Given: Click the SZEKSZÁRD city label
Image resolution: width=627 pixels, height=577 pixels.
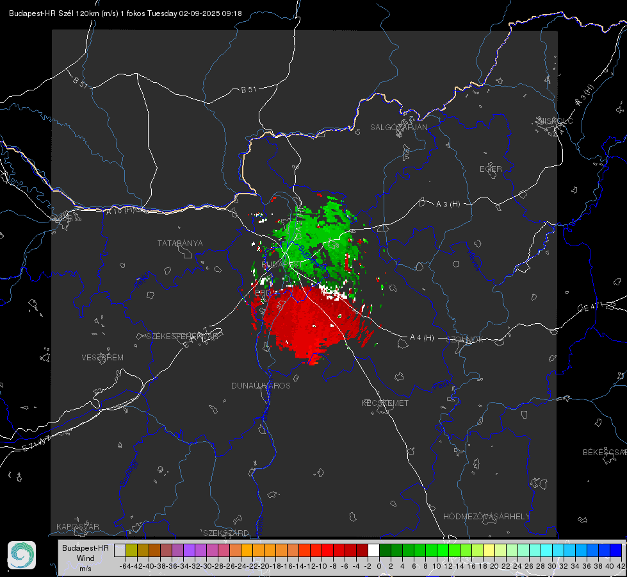Looking at the screenshot, I should pyautogui.click(x=226, y=533).
